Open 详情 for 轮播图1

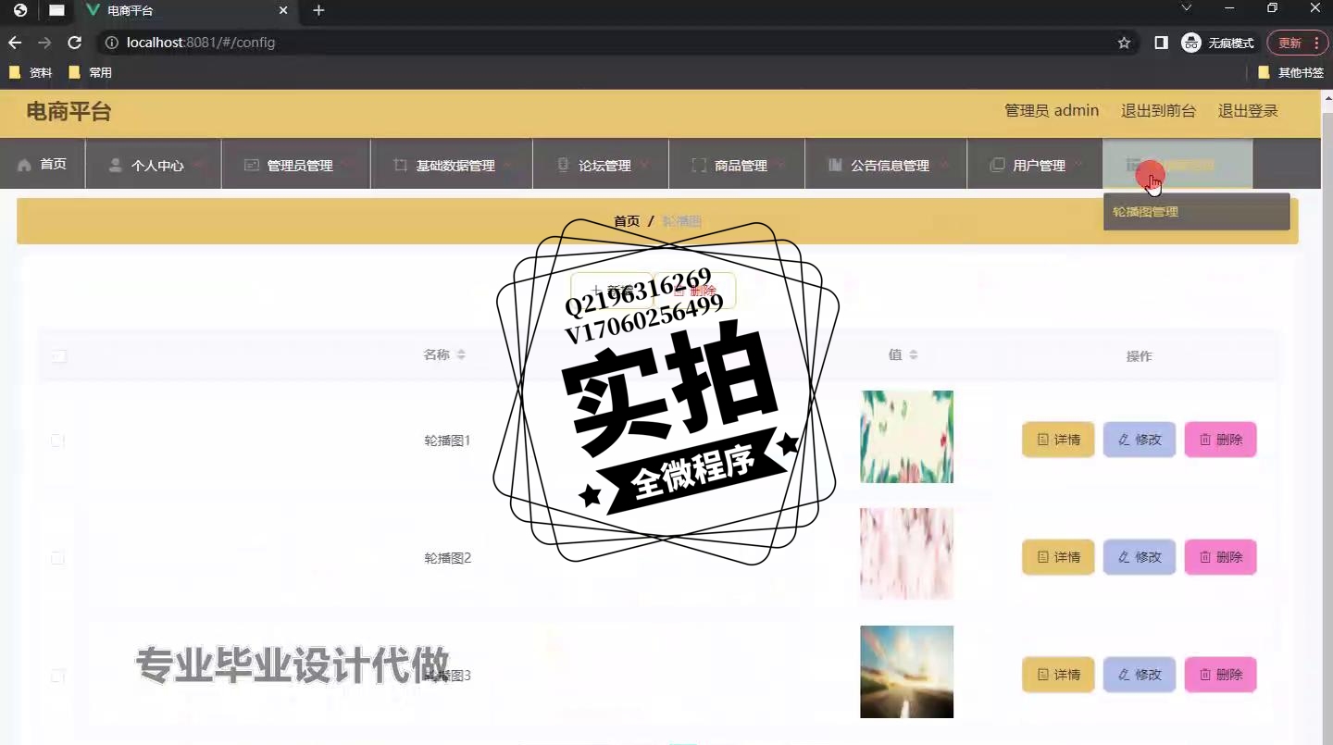click(1058, 440)
